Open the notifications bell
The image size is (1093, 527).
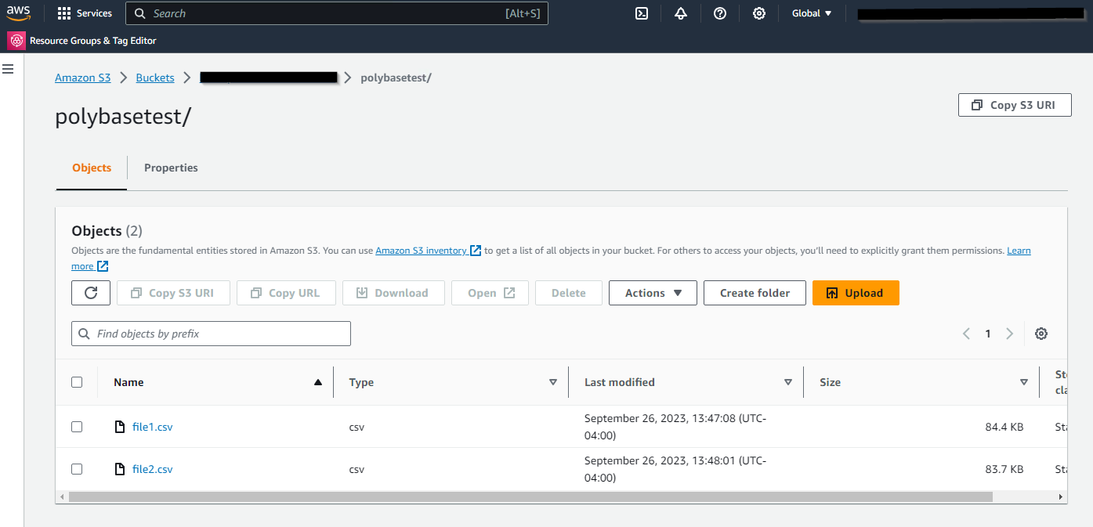coord(680,13)
